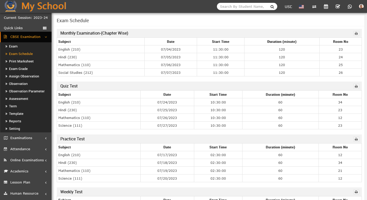Viewport: 367px width, 200px height.
Task: Open Quick Links grid icon
Action: point(45,28)
